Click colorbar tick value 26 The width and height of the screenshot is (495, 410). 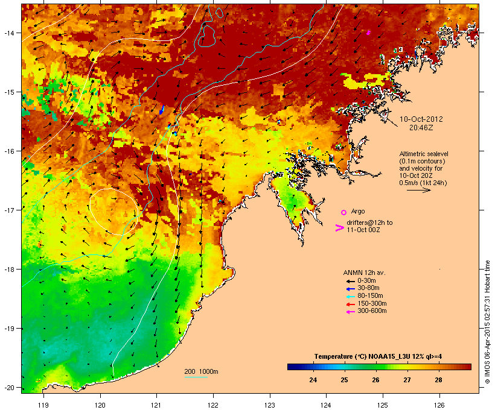pyautogui.click(x=375, y=380)
